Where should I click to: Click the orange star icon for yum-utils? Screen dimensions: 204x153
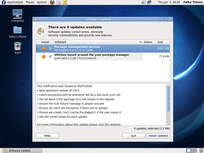44,56
